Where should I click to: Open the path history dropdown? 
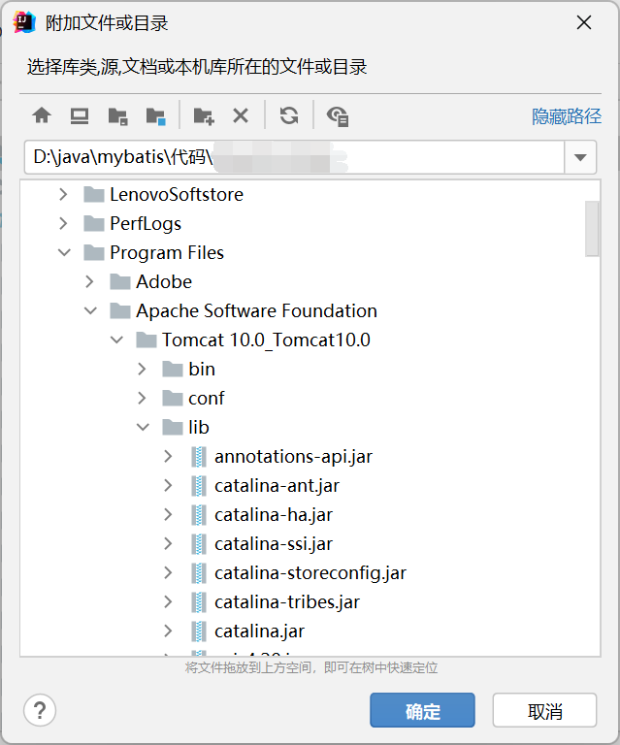(580, 157)
